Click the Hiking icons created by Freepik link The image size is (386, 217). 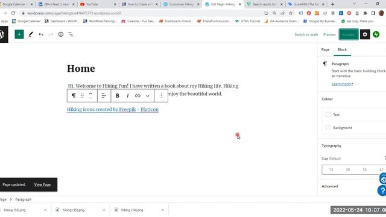113,110
